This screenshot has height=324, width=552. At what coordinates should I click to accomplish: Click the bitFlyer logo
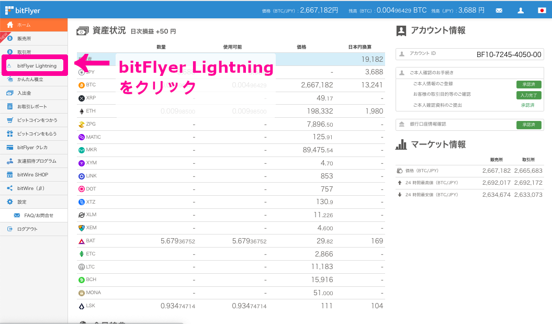pos(22,10)
